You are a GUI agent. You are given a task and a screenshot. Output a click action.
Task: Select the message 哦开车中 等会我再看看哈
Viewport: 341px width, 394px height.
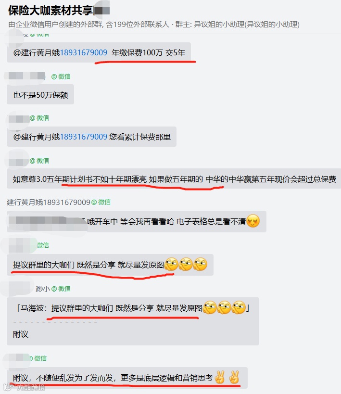[137, 221]
